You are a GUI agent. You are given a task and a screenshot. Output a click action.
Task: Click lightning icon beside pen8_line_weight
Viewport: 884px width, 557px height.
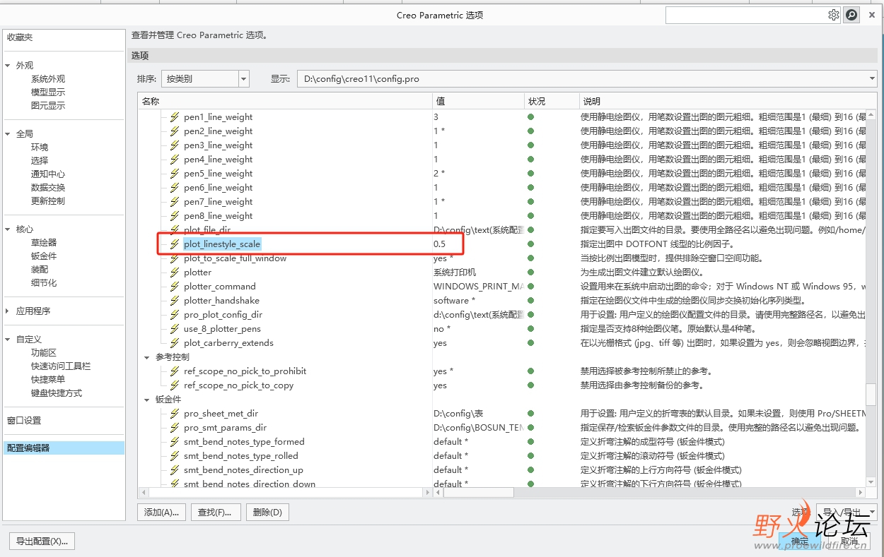[175, 216]
